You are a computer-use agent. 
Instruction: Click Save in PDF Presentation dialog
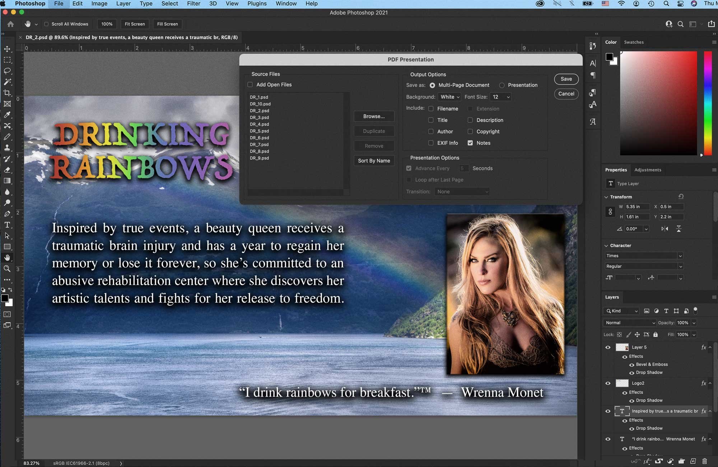pyautogui.click(x=566, y=79)
